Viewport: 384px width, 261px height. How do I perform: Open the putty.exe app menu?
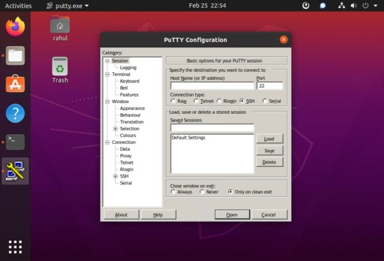[68, 5]
